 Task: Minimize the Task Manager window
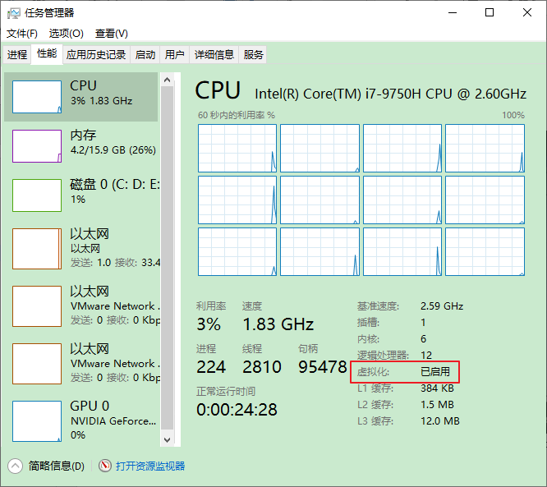[453, 13]
